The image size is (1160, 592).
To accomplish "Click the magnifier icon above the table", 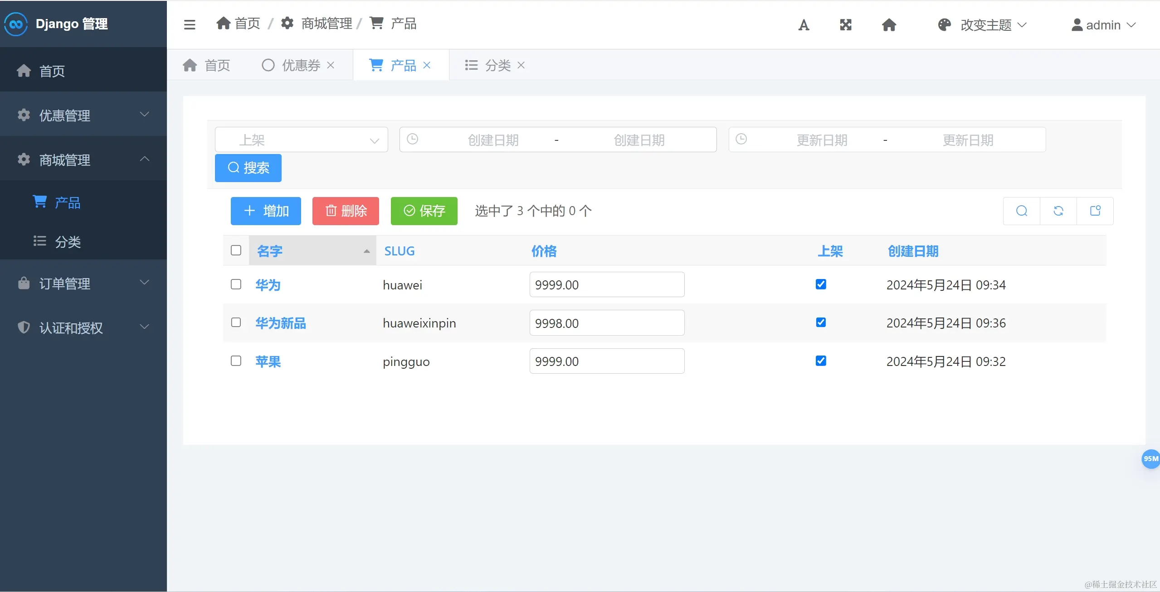I will [x=1022, y=211].
